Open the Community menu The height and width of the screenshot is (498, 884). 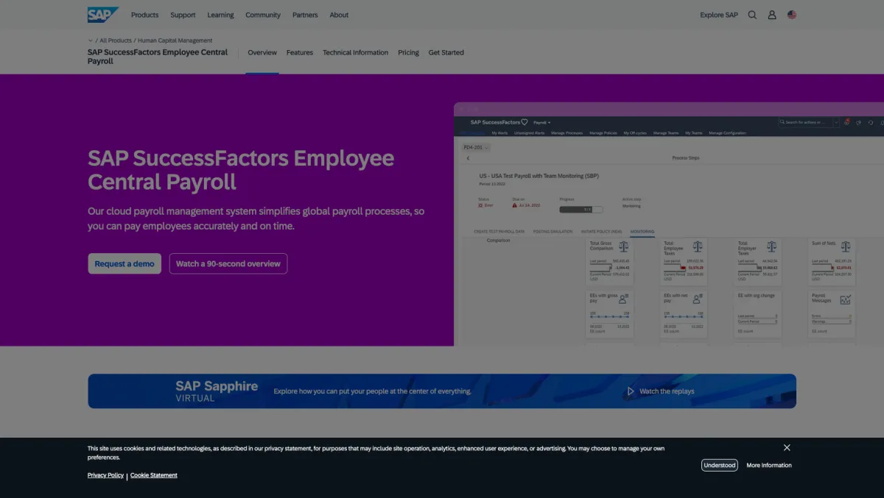pyautogui.click(x=263, y=15)
